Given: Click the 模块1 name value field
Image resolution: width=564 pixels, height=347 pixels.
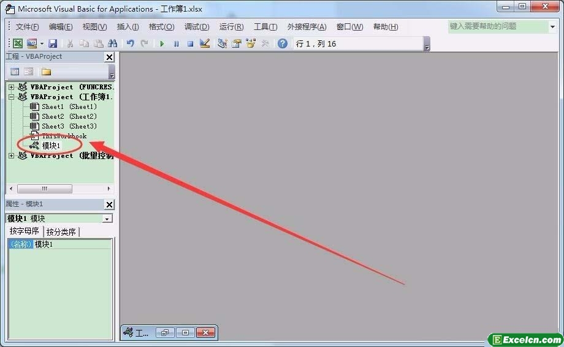Looking at the screenshot, I should point(72,244).
